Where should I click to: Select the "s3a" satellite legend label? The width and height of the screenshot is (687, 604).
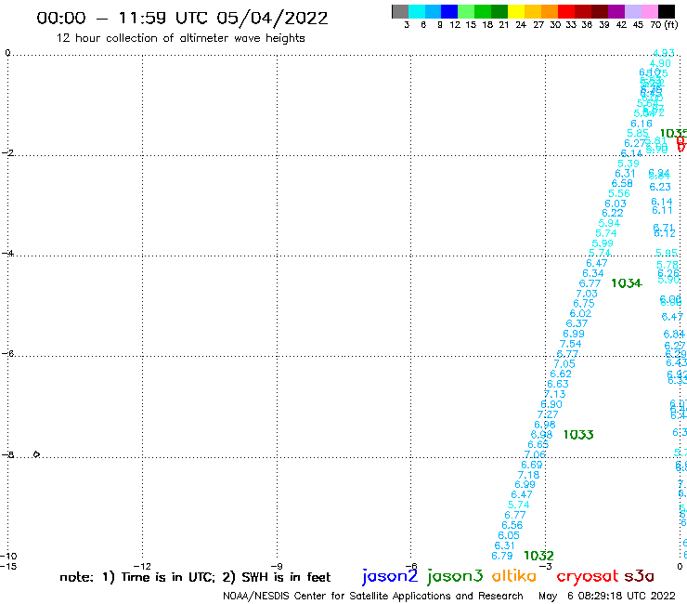(639, 576)
